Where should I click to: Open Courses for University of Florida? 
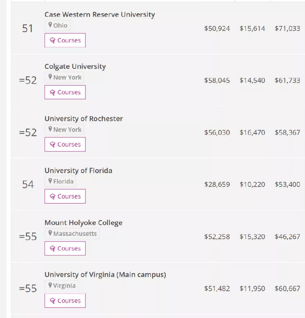point(65,196)
